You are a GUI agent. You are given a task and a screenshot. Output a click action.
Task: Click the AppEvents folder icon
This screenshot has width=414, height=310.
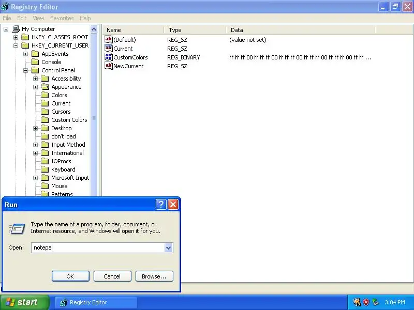coord(35,54)
